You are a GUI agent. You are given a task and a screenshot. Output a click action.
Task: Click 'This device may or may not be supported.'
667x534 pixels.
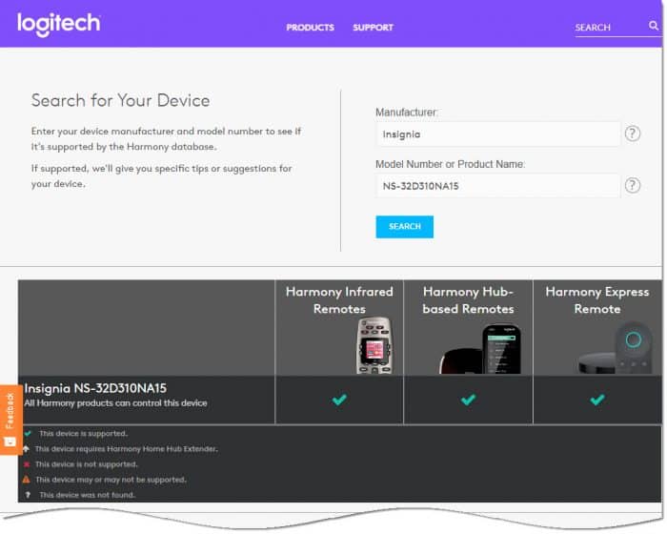coord(111,480)
